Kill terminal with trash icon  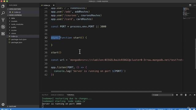tap(186, 95)
